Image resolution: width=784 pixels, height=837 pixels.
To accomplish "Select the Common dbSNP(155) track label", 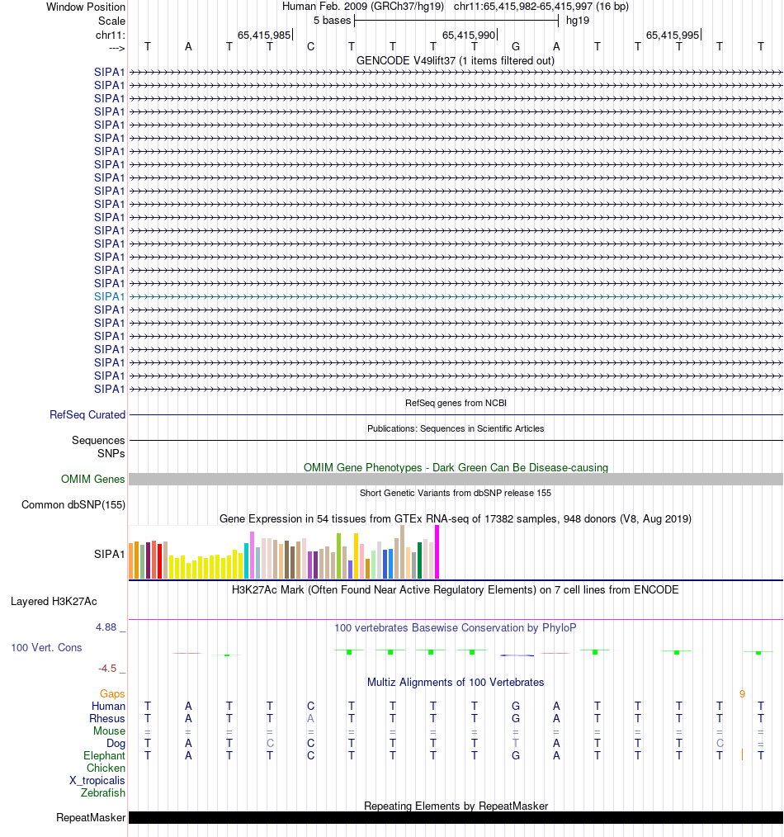I will [73, 505].
